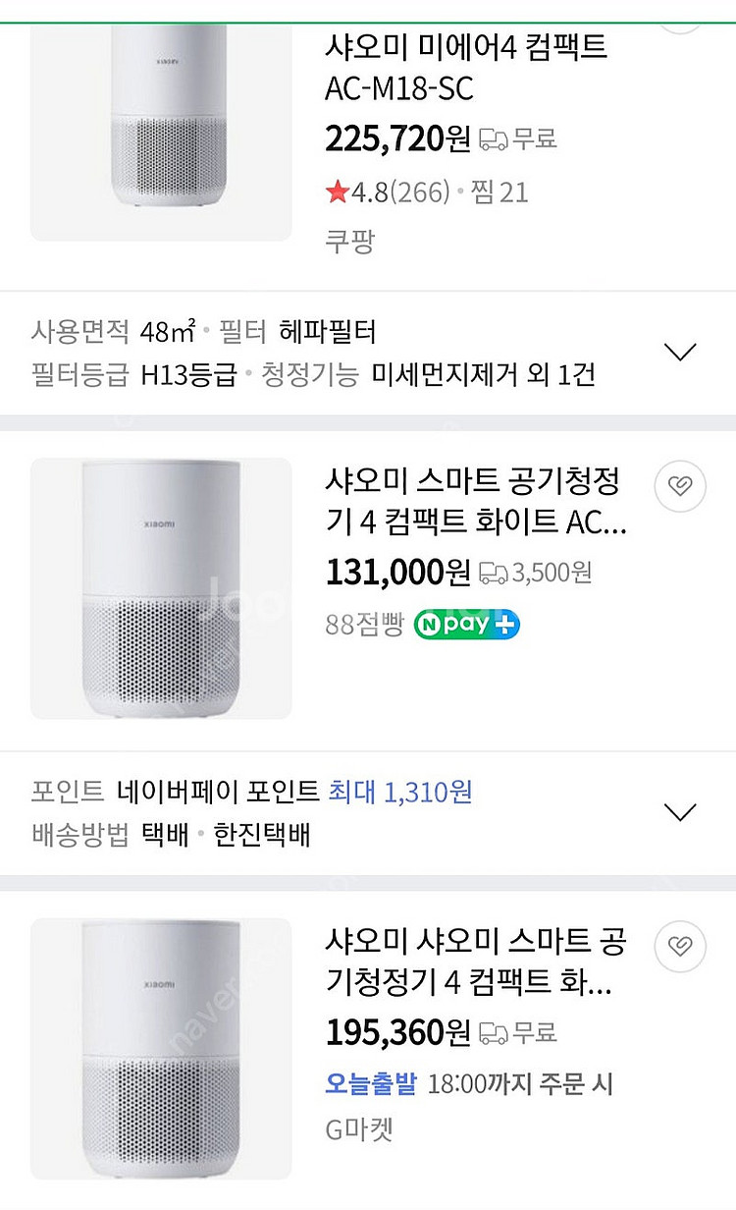The width and height of the screenshot is (736, 1210).
Task: Click delivery truck icon beside 195,360원
Action: click(x=494, y=1033)
